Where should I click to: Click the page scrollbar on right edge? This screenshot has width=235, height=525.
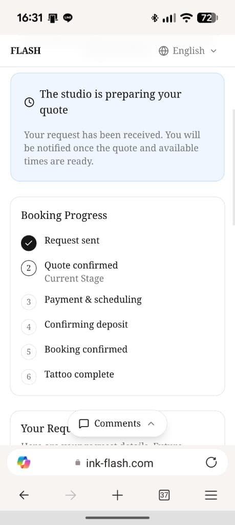(x=233, y=168)
